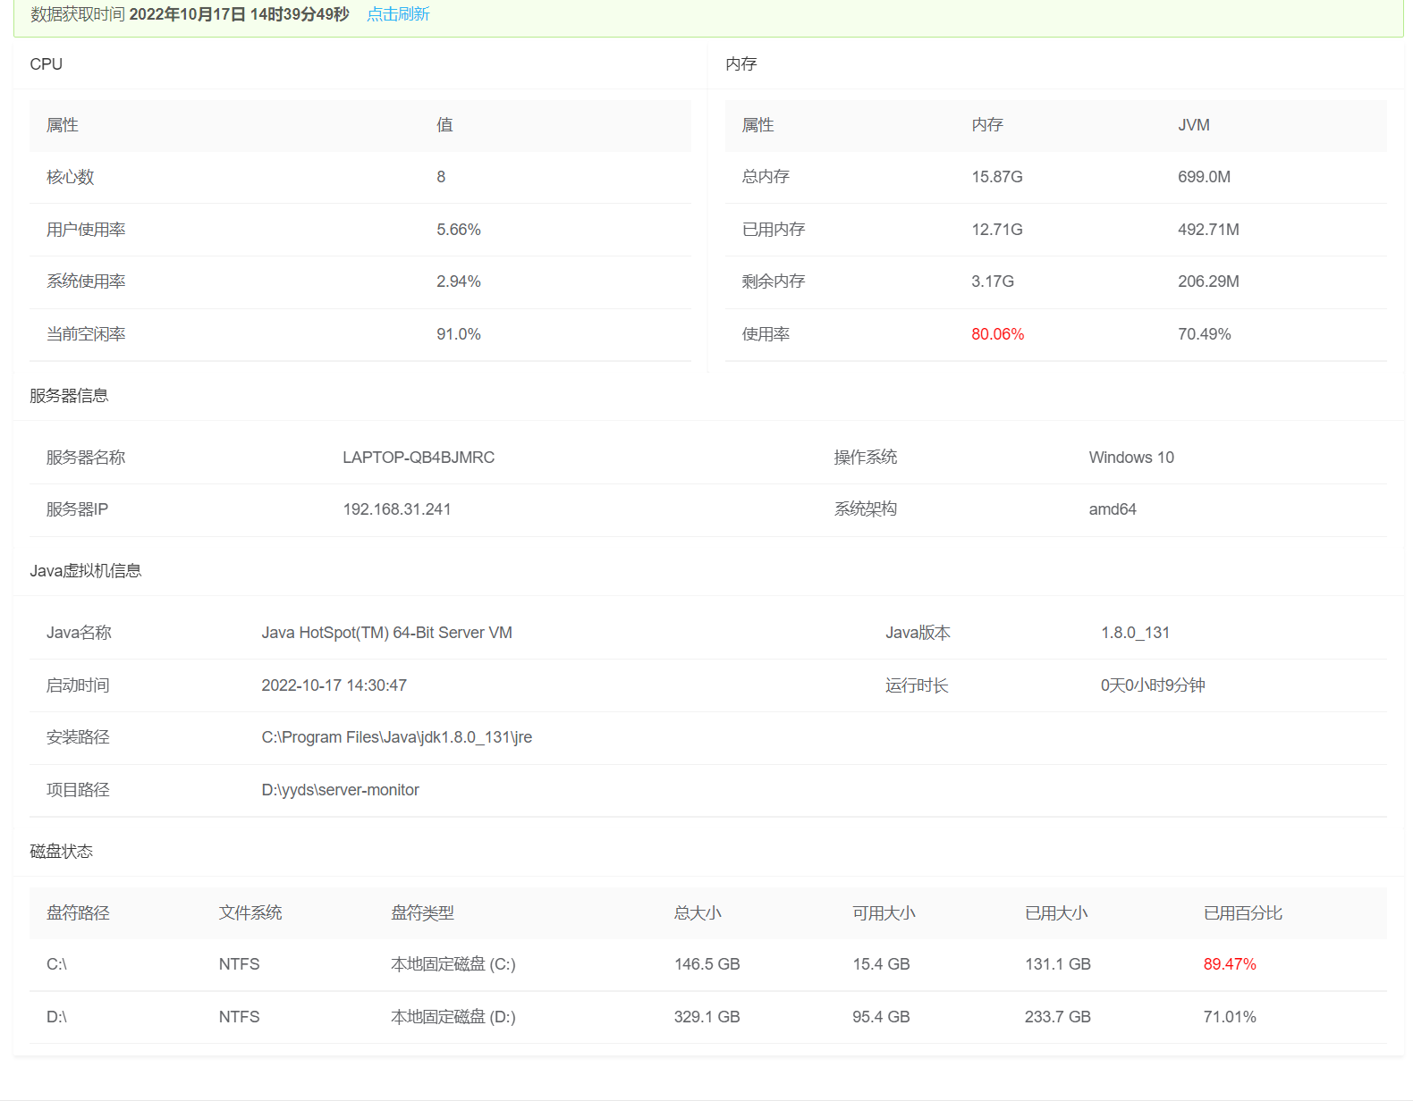Click the 服务器IP label

[77, 509]
